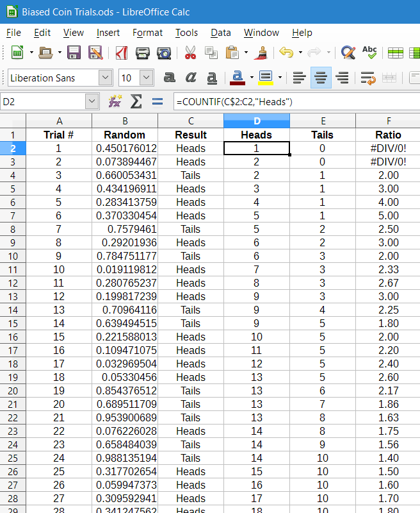The width and height of the screenshot is (420, 513).
Task: Open the font size dropdown
Action: [x=147, y=78]
